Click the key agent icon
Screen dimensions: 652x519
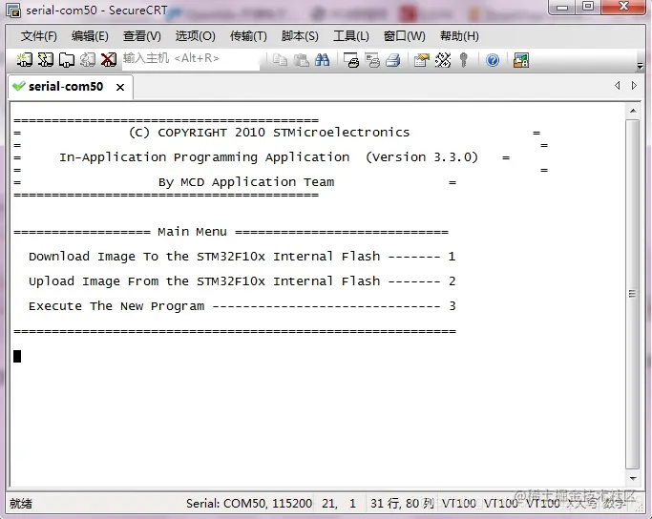point(464,60)
